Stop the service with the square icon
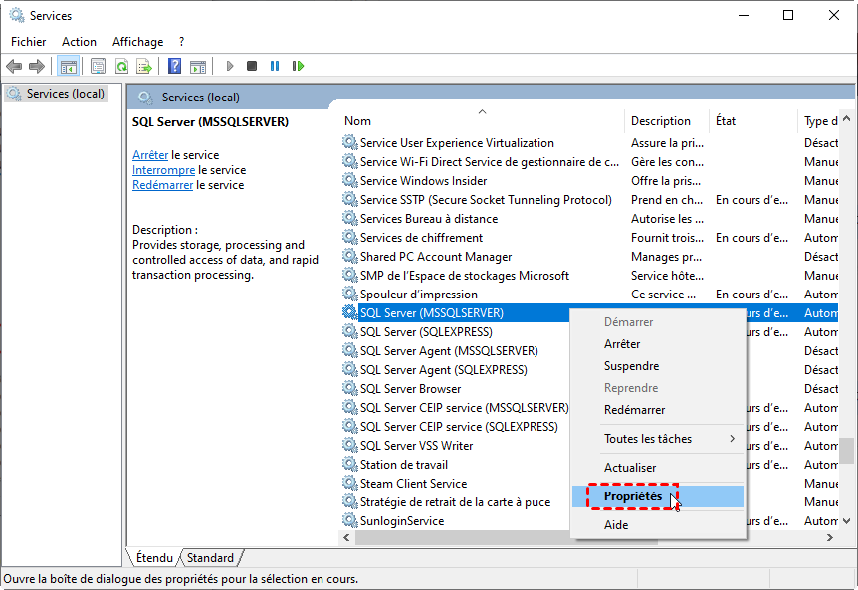858x590 pixels. [252, 66]
